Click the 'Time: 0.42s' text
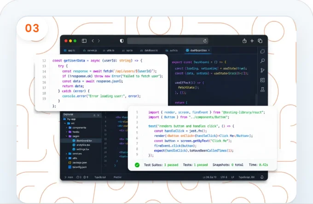313x204 pixels. click(259, 165)
